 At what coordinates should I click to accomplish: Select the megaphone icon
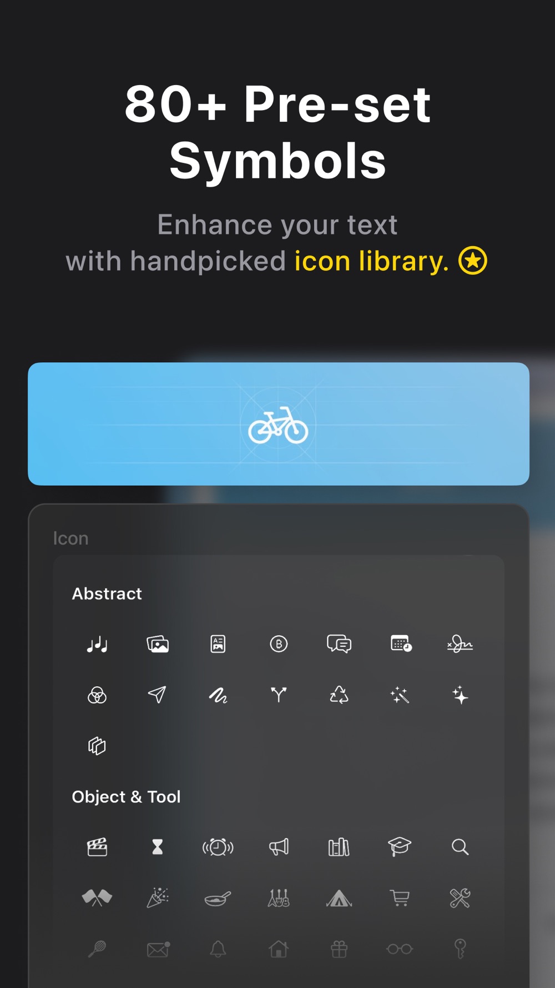pos(279,847)
